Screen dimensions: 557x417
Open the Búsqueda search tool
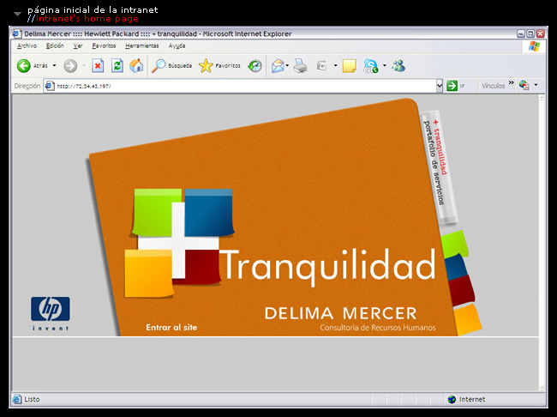tap(171, 65)
